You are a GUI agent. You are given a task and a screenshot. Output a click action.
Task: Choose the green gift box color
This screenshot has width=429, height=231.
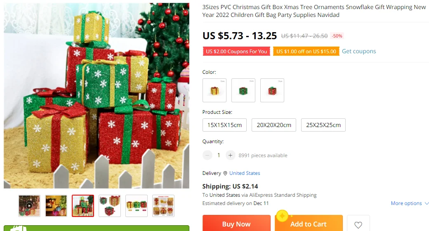(243, 90)
